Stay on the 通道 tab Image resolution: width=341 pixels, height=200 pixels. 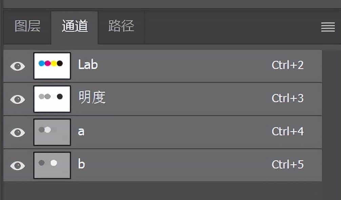(x=75, y=27)
